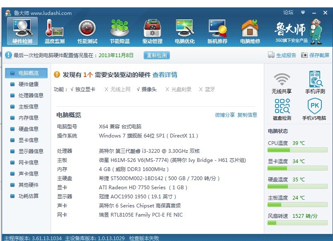Click the 光盘刻录 feature indicator
The height and width of the screenshot is (241, 333).
pos(179,89)
